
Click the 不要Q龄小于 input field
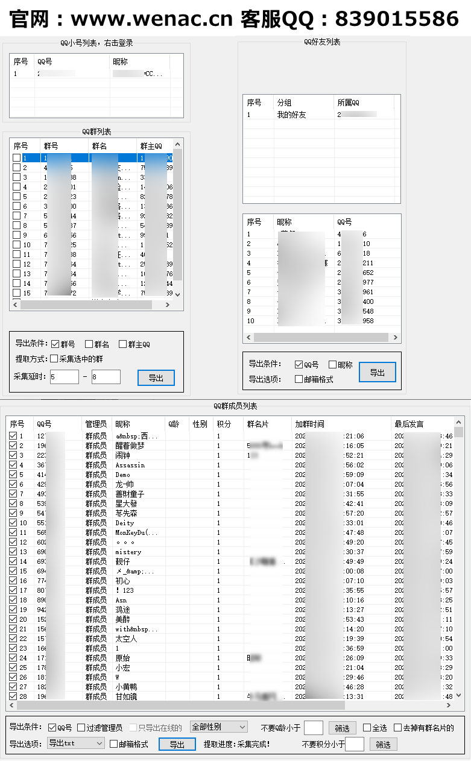(314, 728)
